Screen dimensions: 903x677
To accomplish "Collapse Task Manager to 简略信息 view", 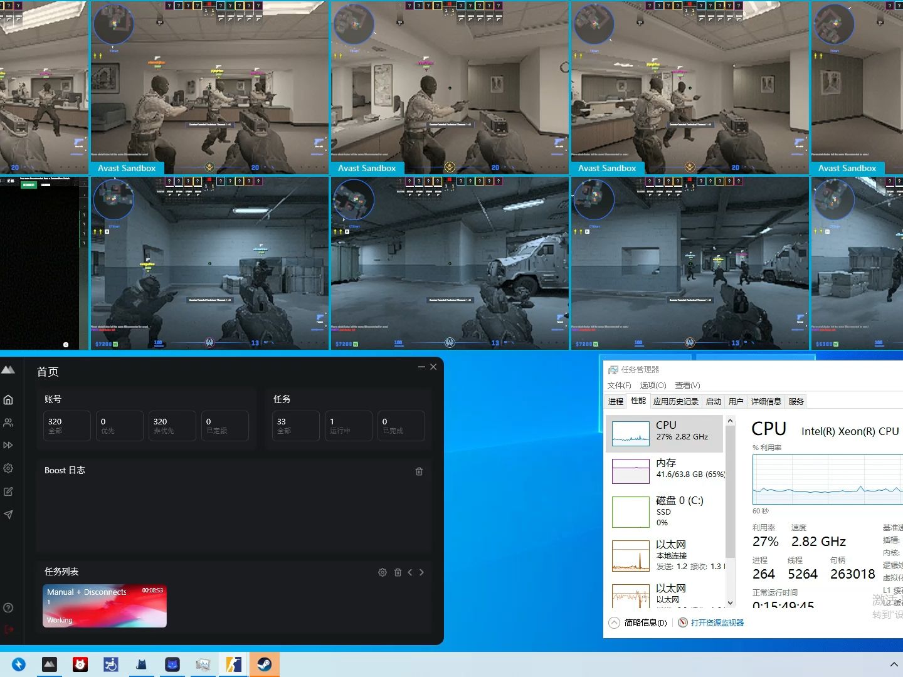I will [x=638, y=622].
